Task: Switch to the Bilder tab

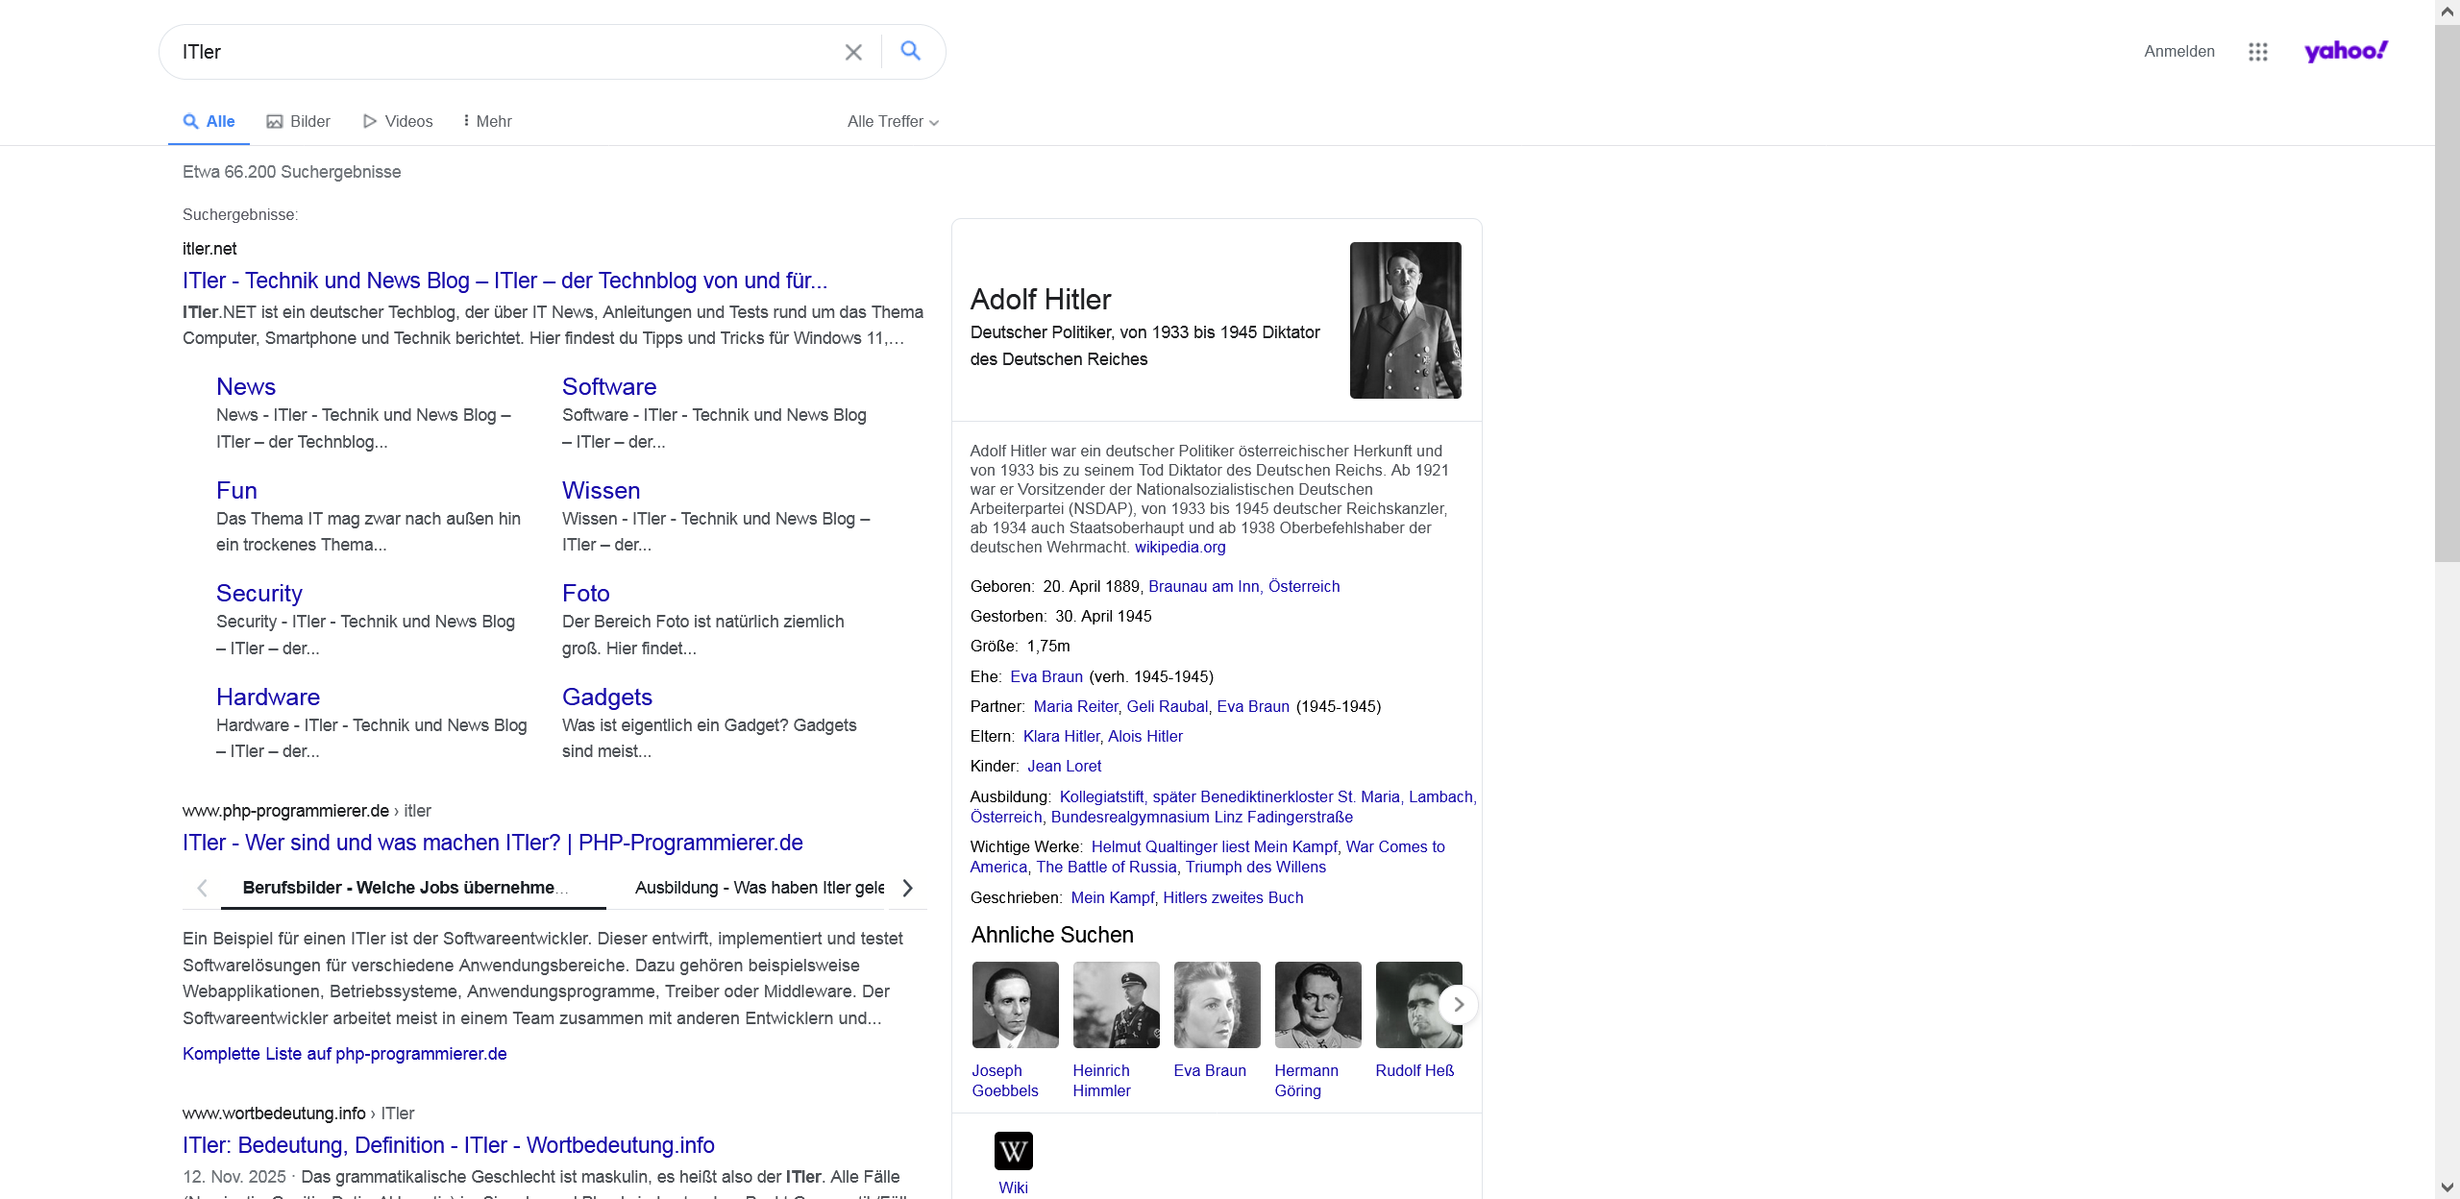Action: 298,121
